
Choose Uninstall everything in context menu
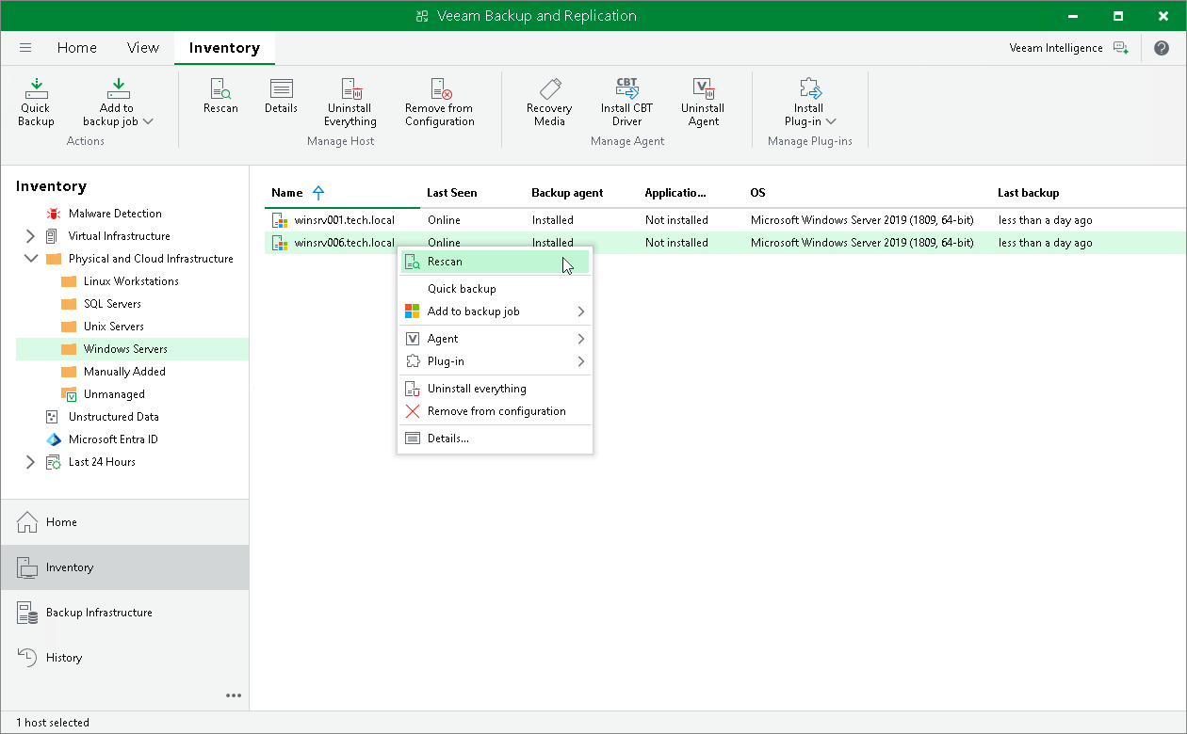tap(495, 389)
